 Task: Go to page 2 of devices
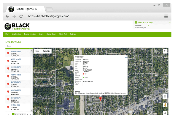pos(15,114)
